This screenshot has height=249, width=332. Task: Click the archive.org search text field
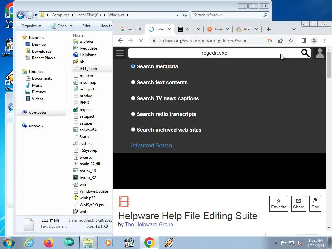click(x=214, y=53)
